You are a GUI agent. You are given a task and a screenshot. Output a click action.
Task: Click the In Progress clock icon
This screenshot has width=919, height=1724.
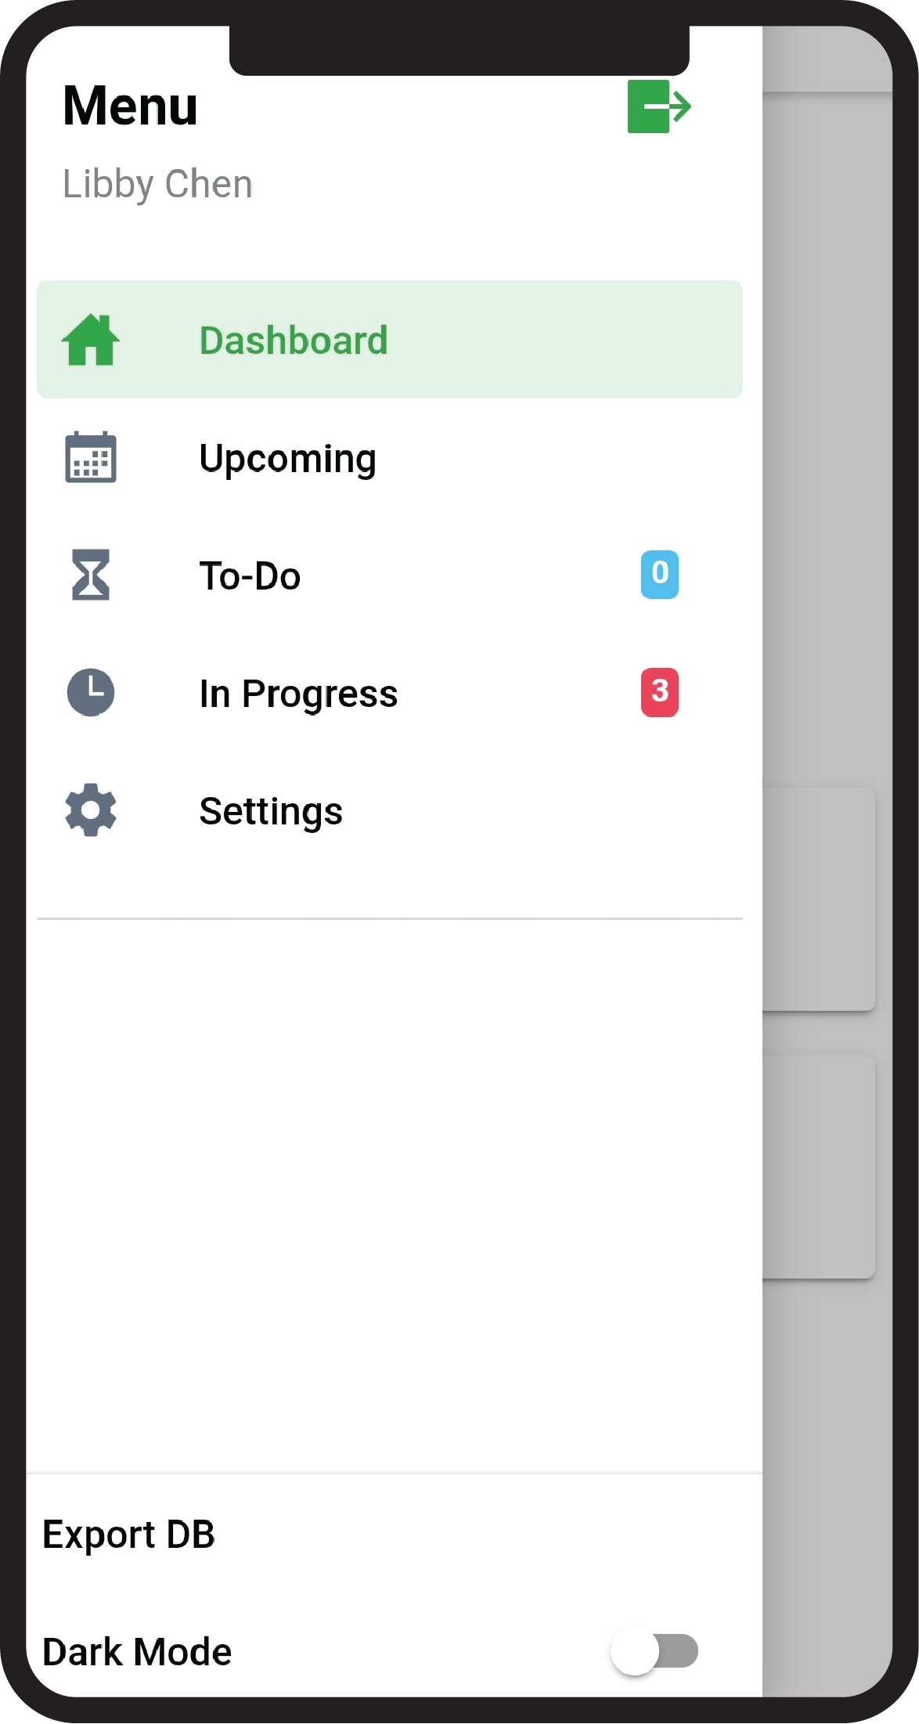(x=91, y=692)
